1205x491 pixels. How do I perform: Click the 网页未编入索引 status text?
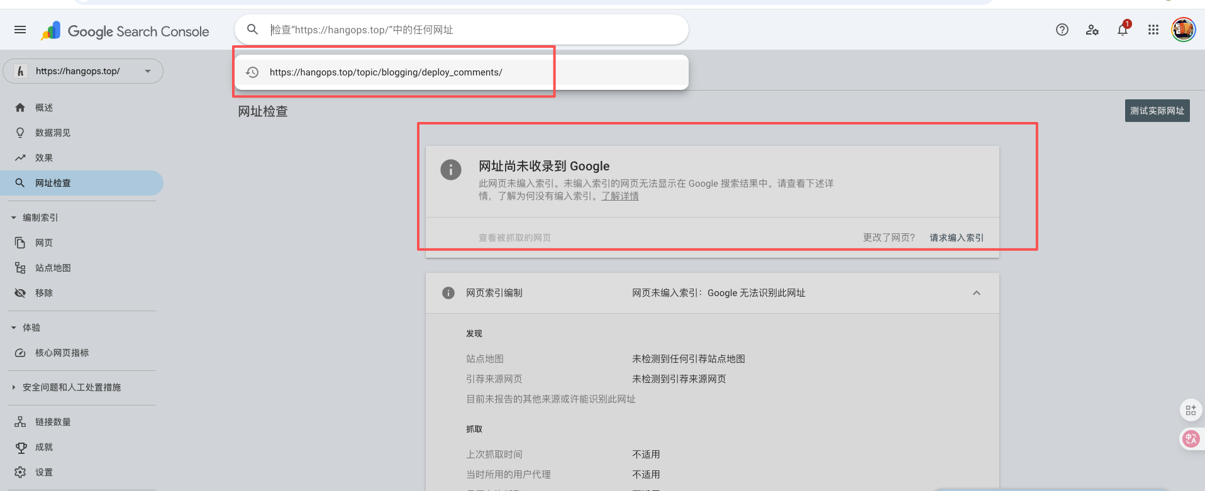[x=719, y=293]
